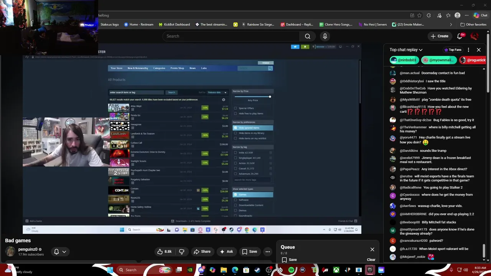The height and width of the screenshot is (276, 491).
Task: Clear the queue
Action: [x=371, y=260]
